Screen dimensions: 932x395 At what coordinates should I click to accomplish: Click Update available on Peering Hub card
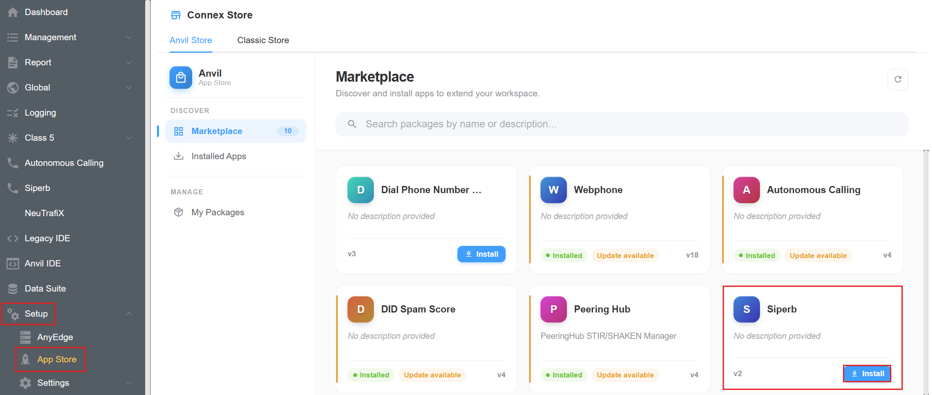(625, 375)
